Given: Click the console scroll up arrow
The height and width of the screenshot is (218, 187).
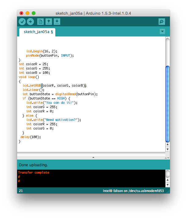Looking at the screenshot, I should (167, 180).
